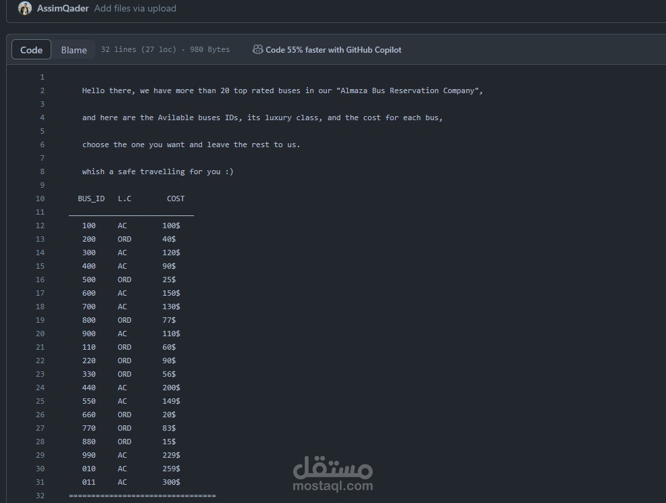The height and width of the screenshot is (503, 666).
Task: Click the BUS_ID column header
Action: (91, 198)
